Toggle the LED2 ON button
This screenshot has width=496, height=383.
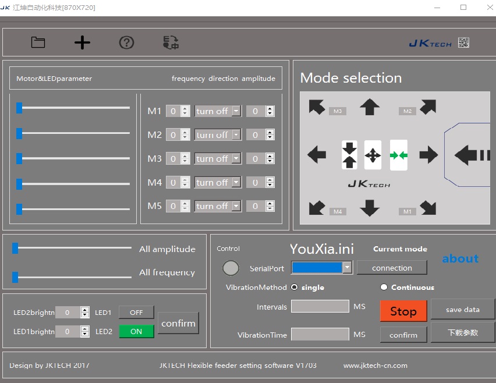tap(136, 331)
